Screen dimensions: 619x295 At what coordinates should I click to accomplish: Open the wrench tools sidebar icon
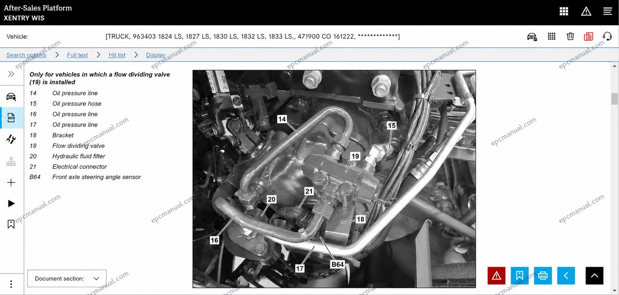(11, 139)
